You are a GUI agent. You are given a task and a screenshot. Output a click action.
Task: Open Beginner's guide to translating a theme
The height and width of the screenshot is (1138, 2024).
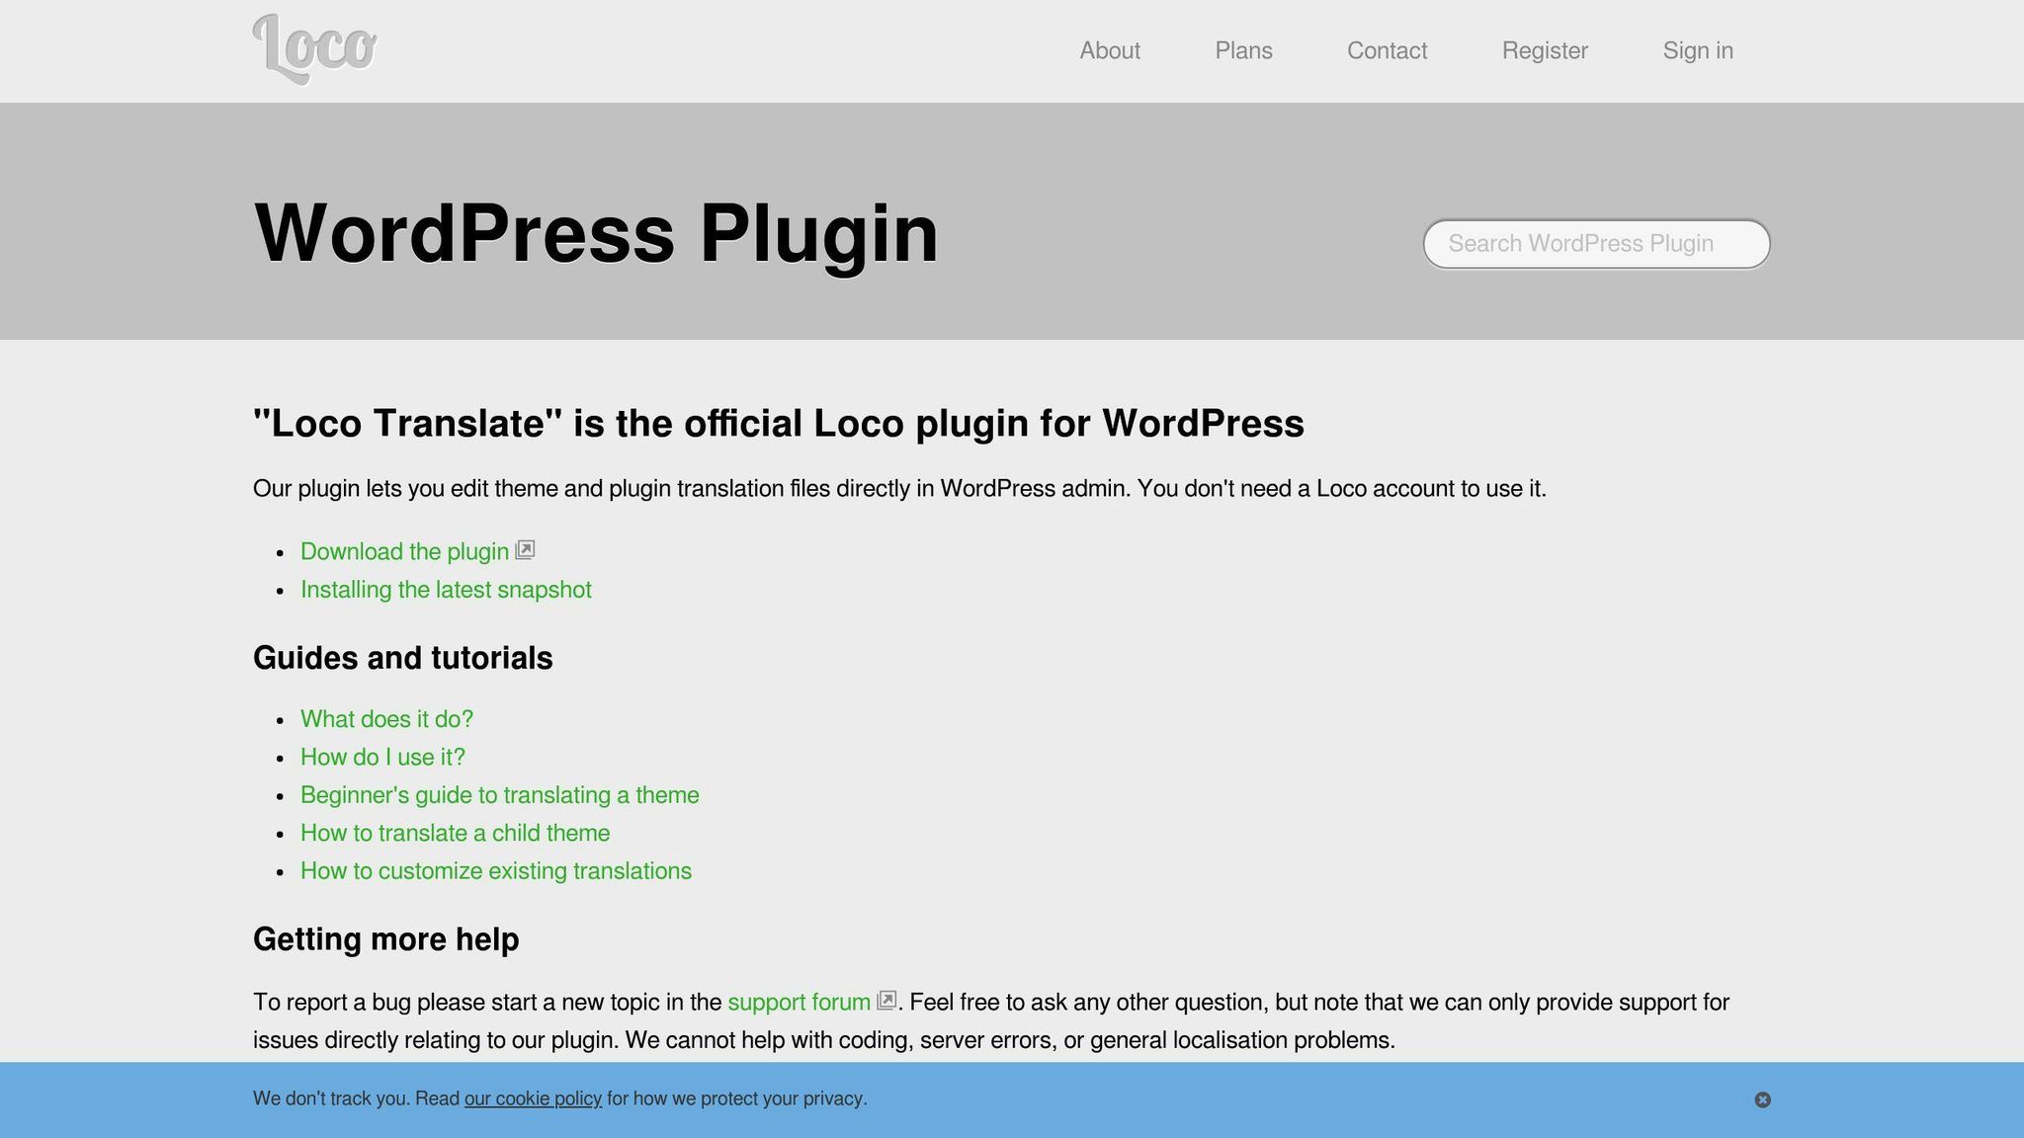499,795
